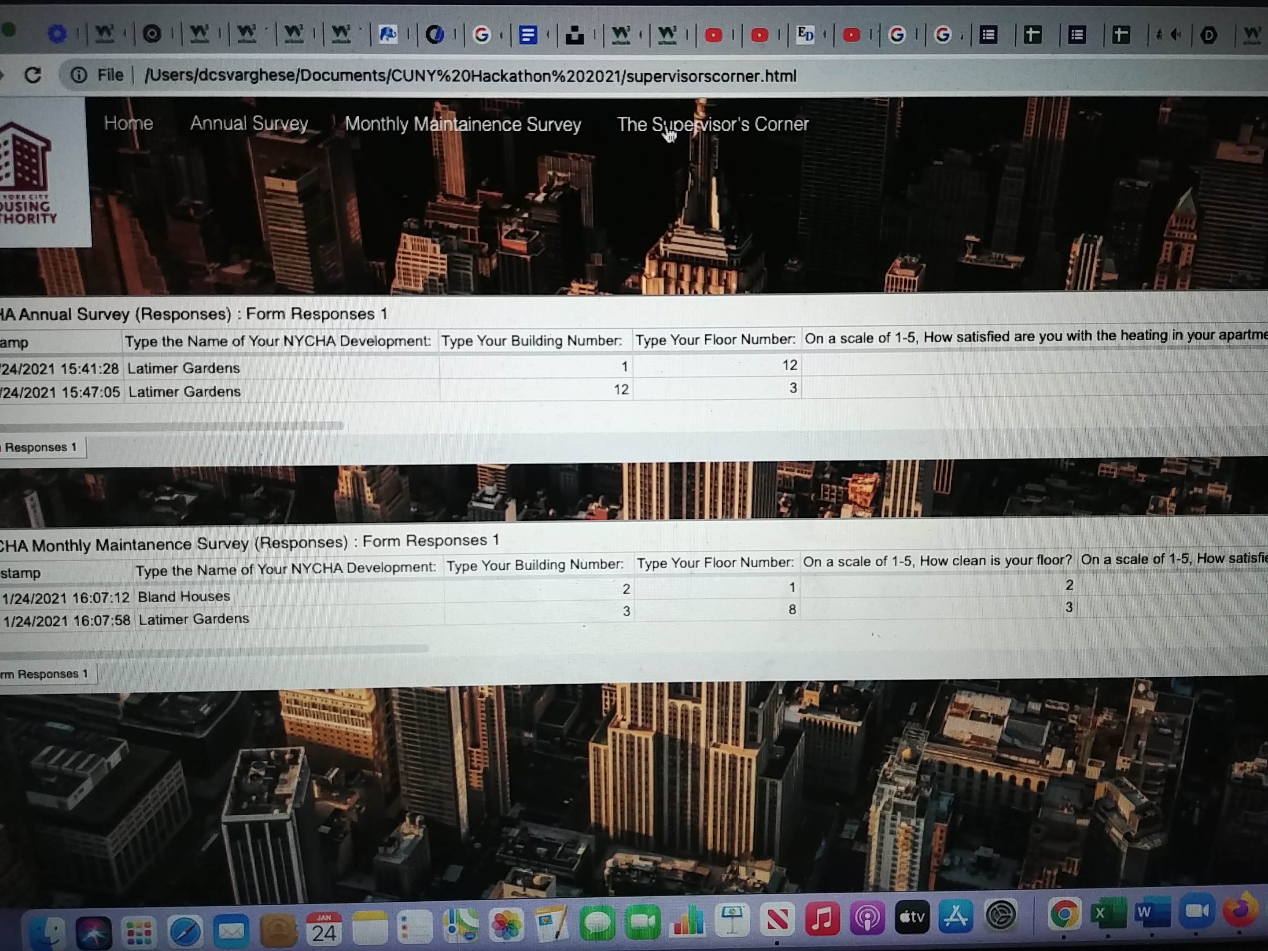Click the browser reload button
The image size is (1268, 951).
click(33, 75)
